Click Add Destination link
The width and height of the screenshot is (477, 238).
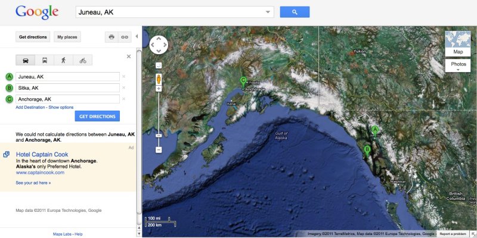30,108
